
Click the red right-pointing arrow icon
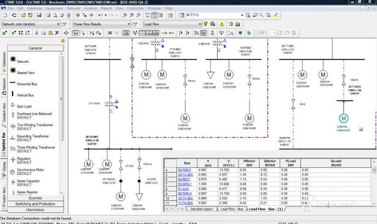tap(165, 33)
